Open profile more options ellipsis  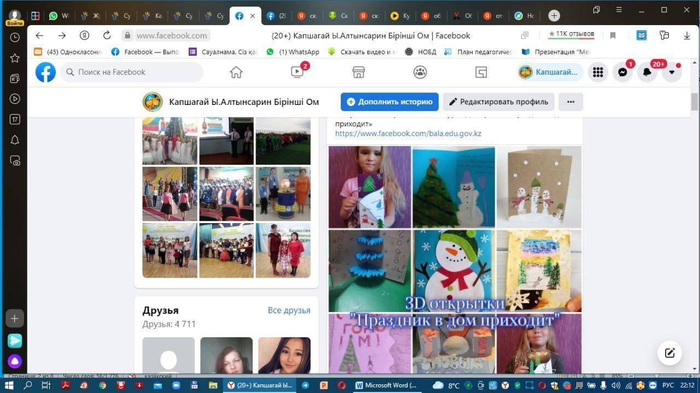click(x=570, y=102)
